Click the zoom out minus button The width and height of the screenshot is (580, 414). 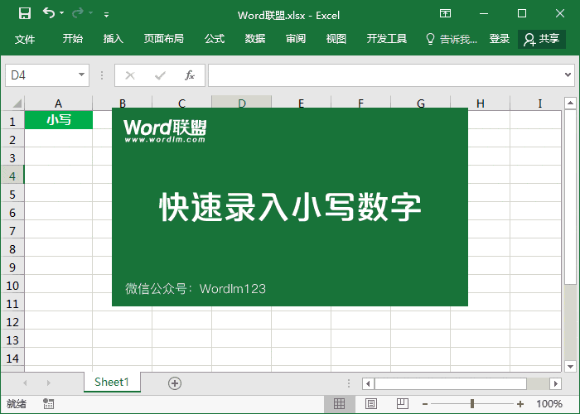425,404
